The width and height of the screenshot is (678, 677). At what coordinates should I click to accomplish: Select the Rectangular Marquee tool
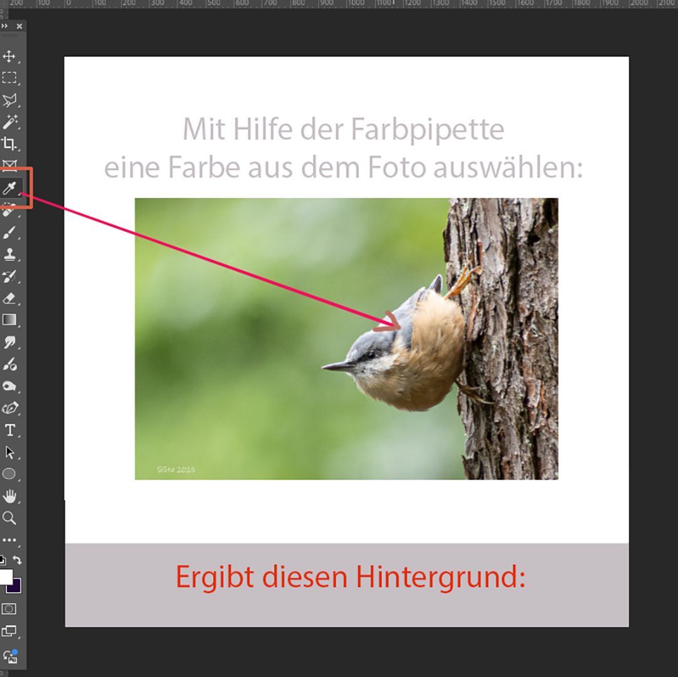pyautogui.click(x=9, y=78)
